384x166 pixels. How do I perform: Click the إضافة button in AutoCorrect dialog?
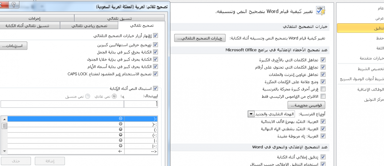click(49, 161)
